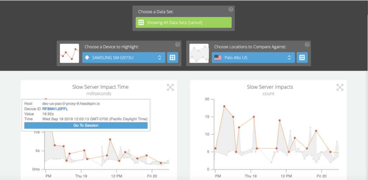Click grid icon next to device dropdown
Viewport: 368px width, 180px height.
[172, 58]
